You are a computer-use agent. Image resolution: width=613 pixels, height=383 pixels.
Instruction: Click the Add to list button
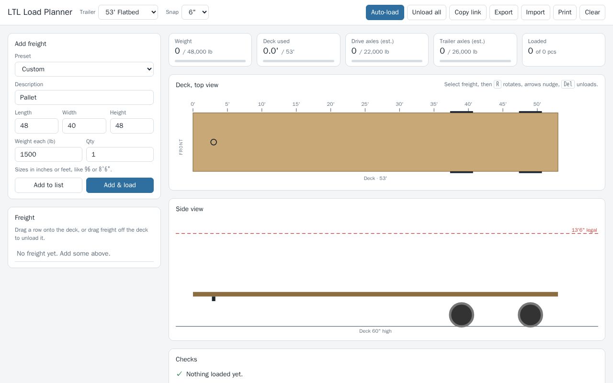pos(48,185)
